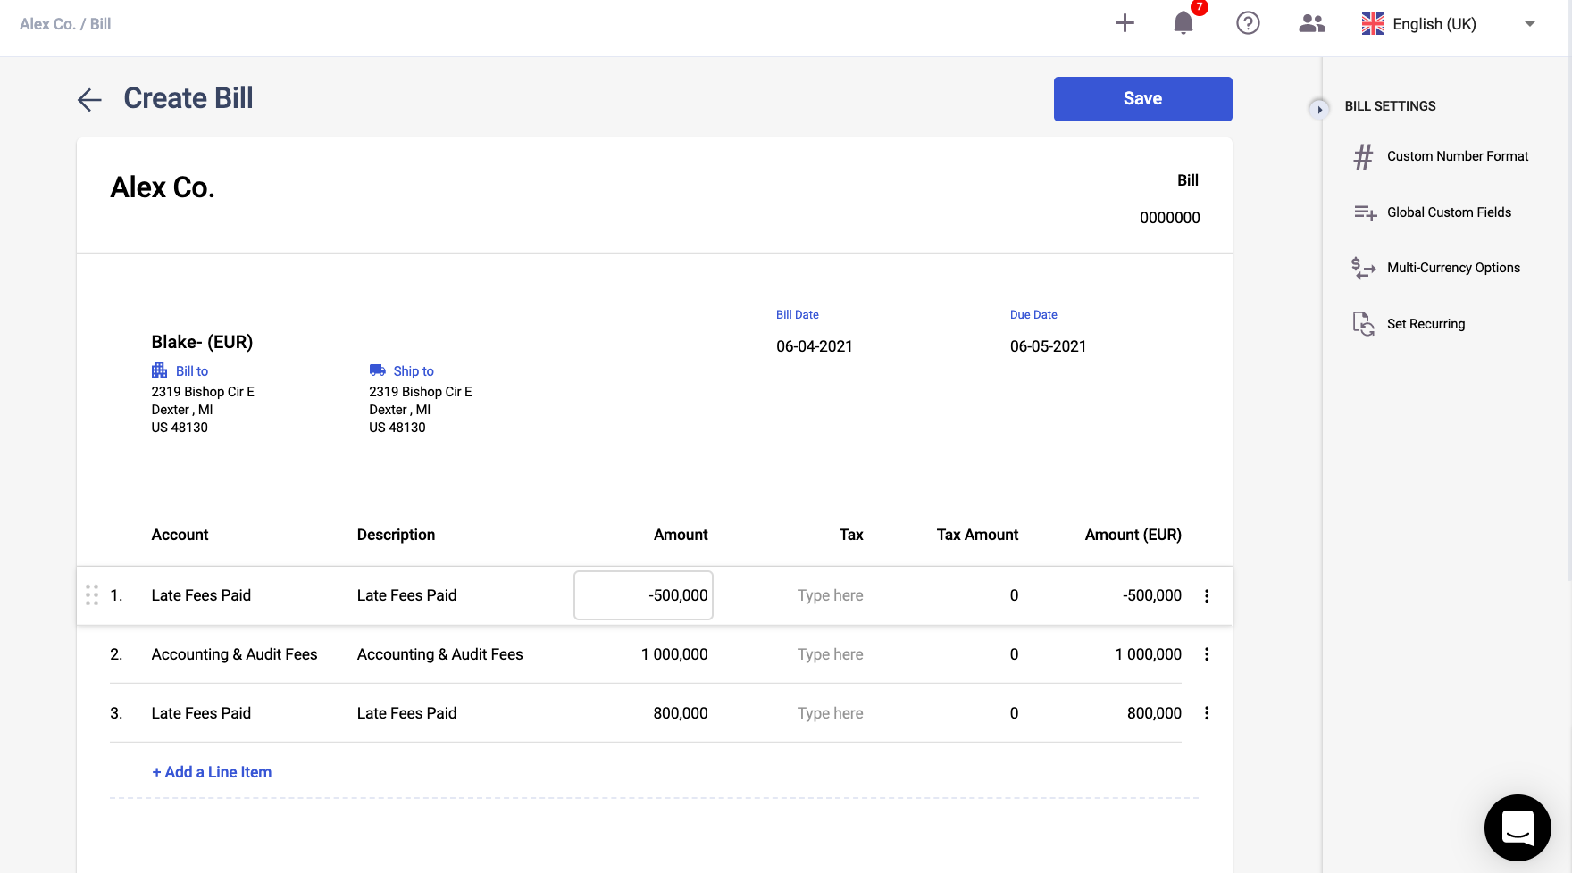Image resolution: width=1572 pixels, height=873 pixels.
Task: Open three-dot menu for line item 3
Action: pyautogui.click(x=1207, y=713)
